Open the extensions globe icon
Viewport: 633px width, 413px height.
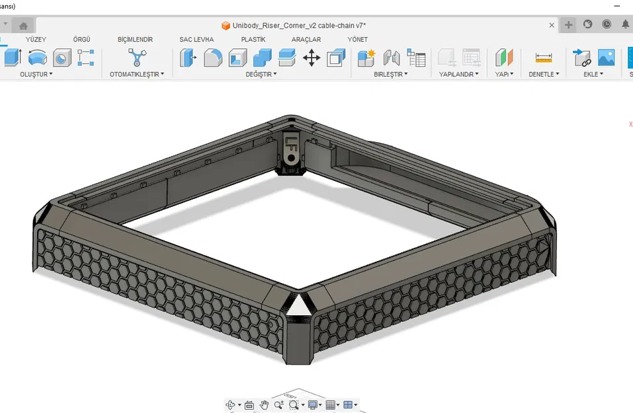(x=587, y=24)
